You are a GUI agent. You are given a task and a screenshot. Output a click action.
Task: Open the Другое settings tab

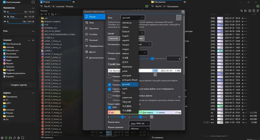pos(95,52)
